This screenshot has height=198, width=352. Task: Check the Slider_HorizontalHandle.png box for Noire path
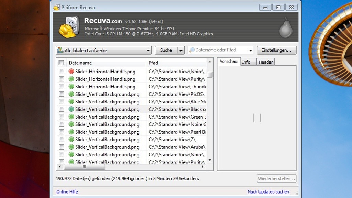coord(62,71)
